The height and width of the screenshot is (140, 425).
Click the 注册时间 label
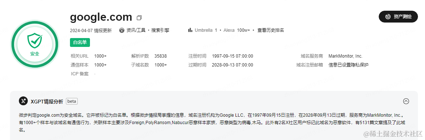click(x=197, y=56)
